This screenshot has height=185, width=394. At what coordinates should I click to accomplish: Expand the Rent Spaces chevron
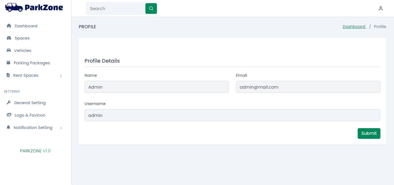coord(61,76)
